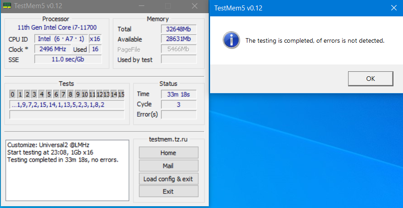403x208 pixels.
Task: Click the Available memory value field
Action: click(x=179, y=39)
